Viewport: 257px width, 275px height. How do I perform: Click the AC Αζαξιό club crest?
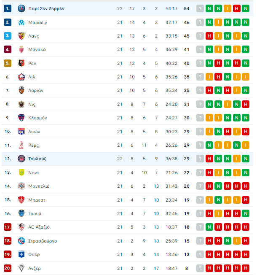tap(21, 227)
